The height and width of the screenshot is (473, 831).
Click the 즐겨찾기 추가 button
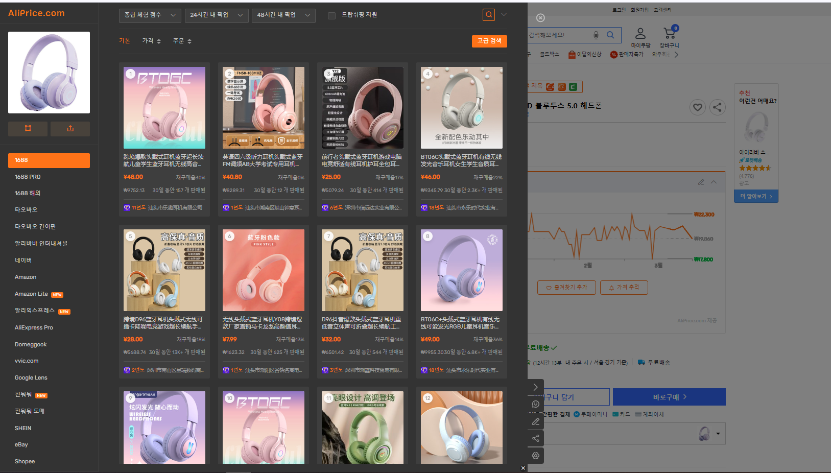[x=567, y=288]
